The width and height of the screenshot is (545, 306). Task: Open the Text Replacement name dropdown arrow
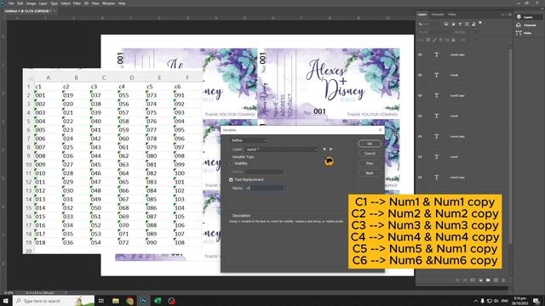(x=288, y=188)
